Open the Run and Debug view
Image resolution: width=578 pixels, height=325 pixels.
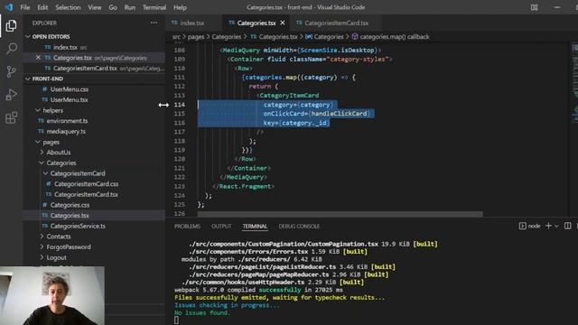coord(11,95)
